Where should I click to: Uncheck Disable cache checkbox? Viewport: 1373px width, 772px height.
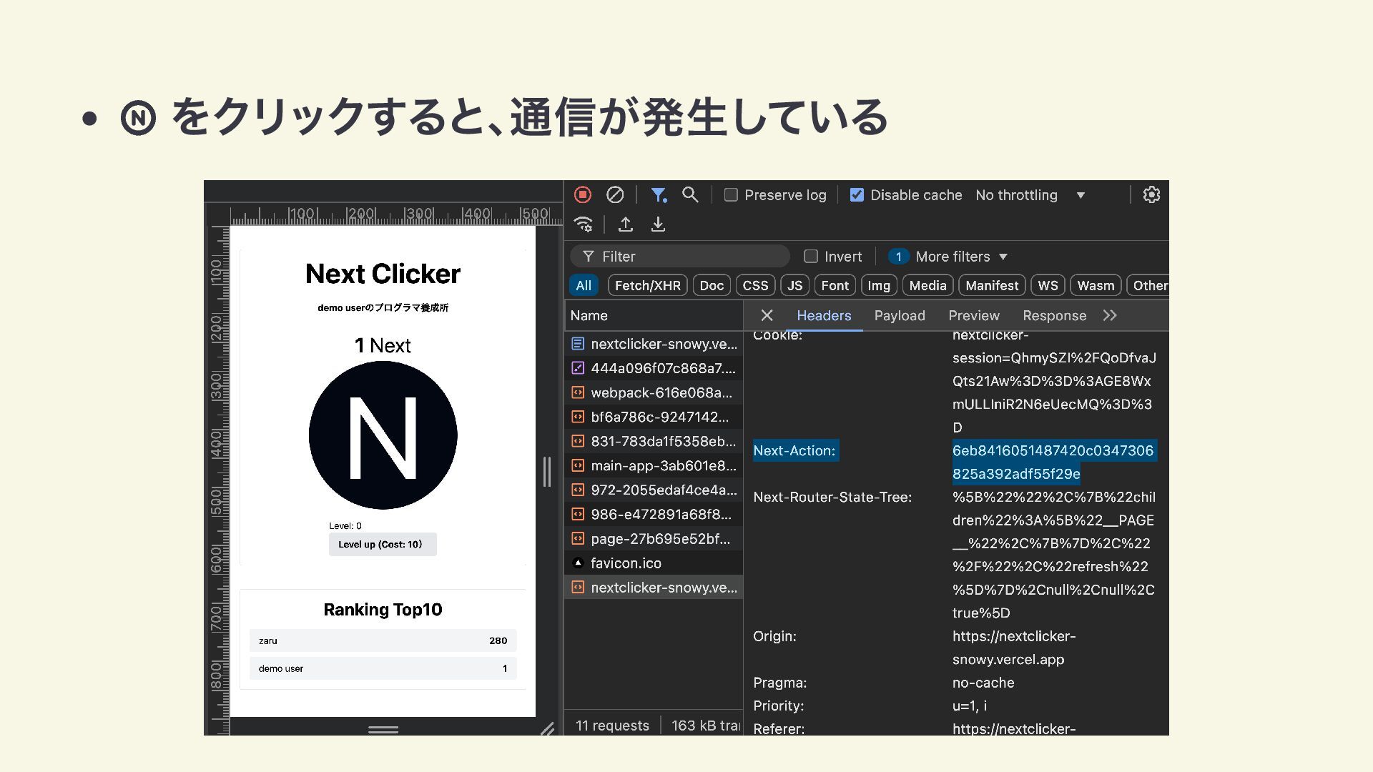pos(857,195)
